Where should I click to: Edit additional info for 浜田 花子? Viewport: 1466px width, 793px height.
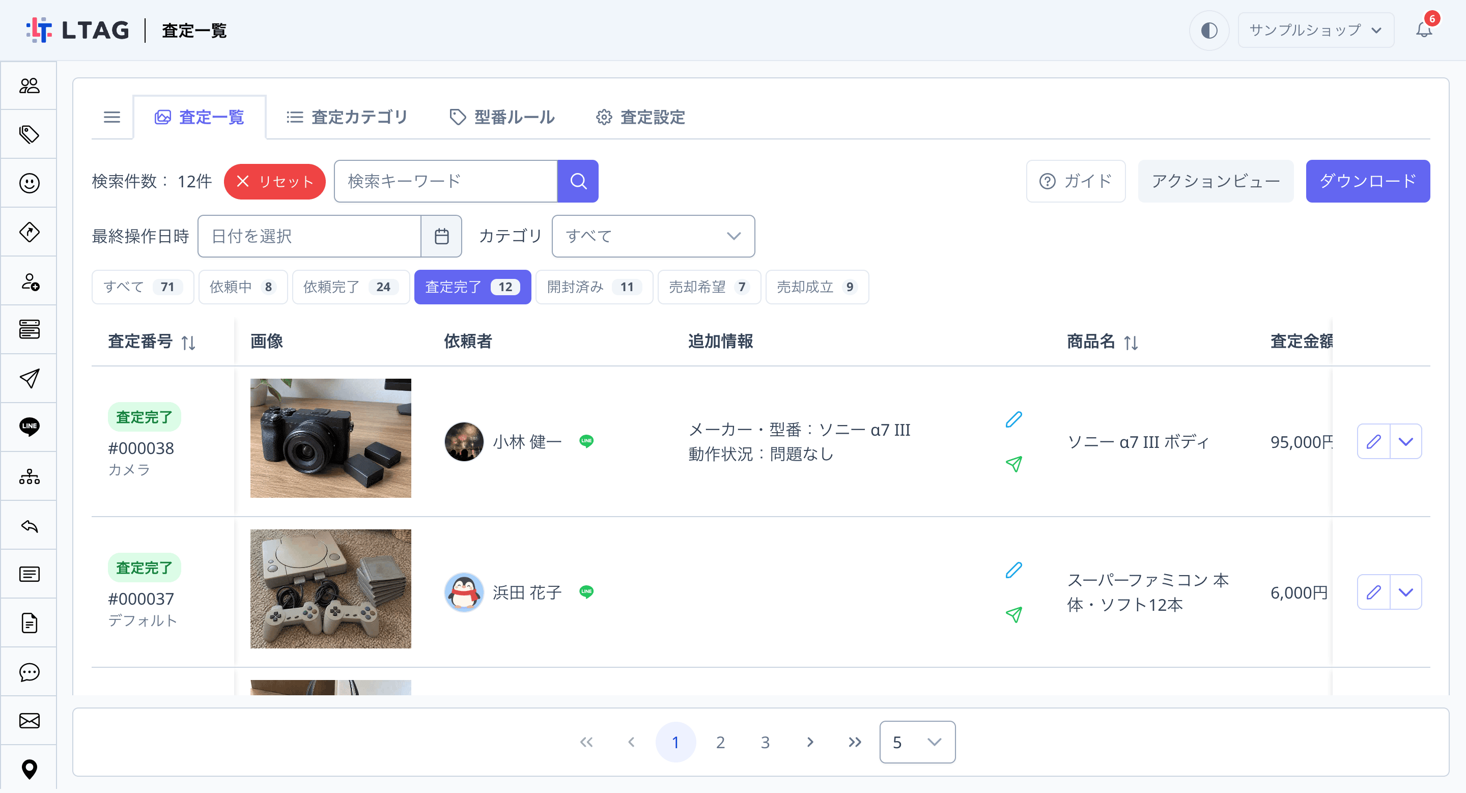coord(1013,570)
